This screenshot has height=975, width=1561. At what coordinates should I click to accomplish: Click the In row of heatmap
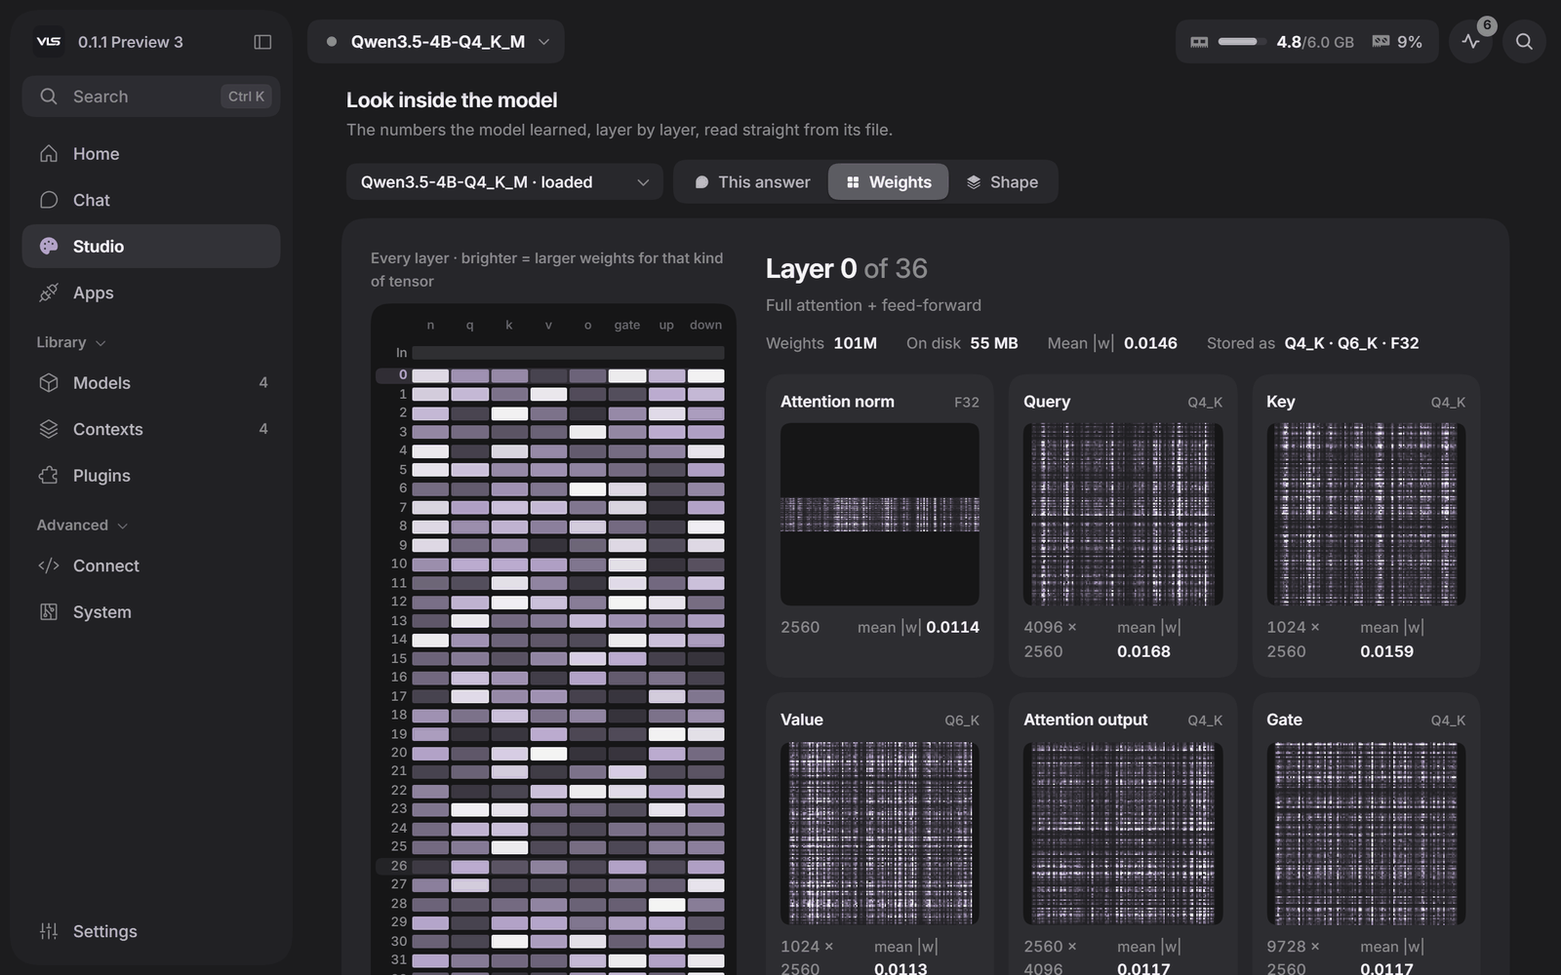[x=550, y=353]
